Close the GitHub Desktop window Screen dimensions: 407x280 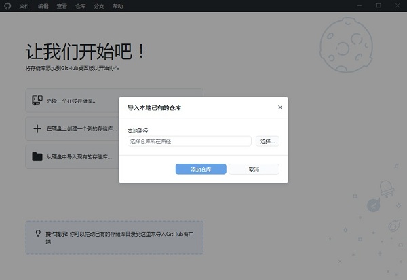point(398,5)
